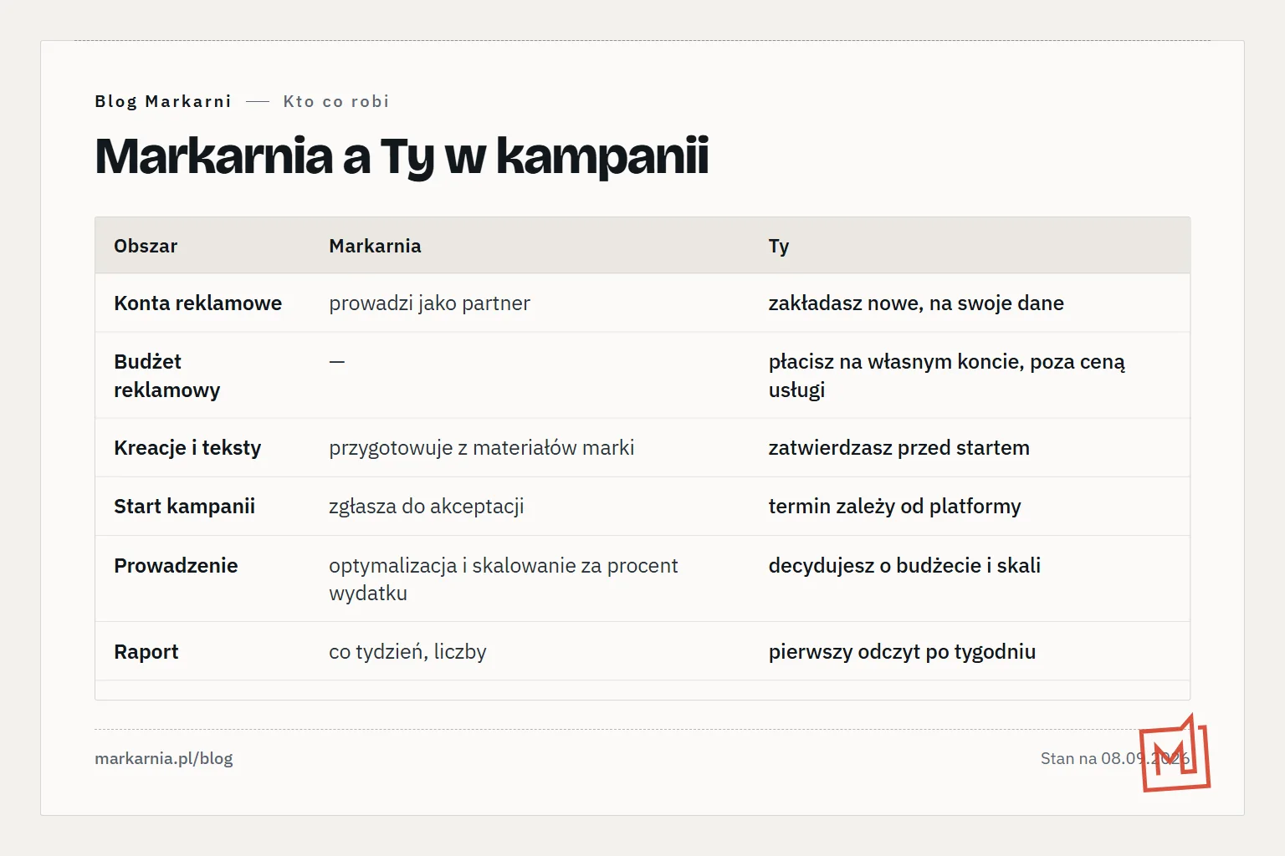Select the 'Start kampanii' row label
1285x856 pixels.
(185, 506)
